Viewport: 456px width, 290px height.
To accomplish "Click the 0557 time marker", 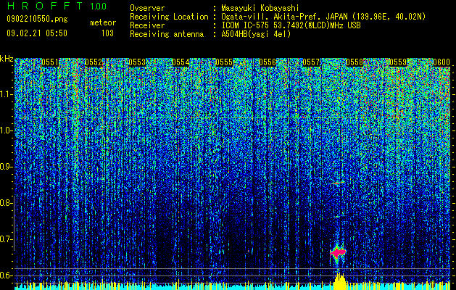I will coord(311,62).
